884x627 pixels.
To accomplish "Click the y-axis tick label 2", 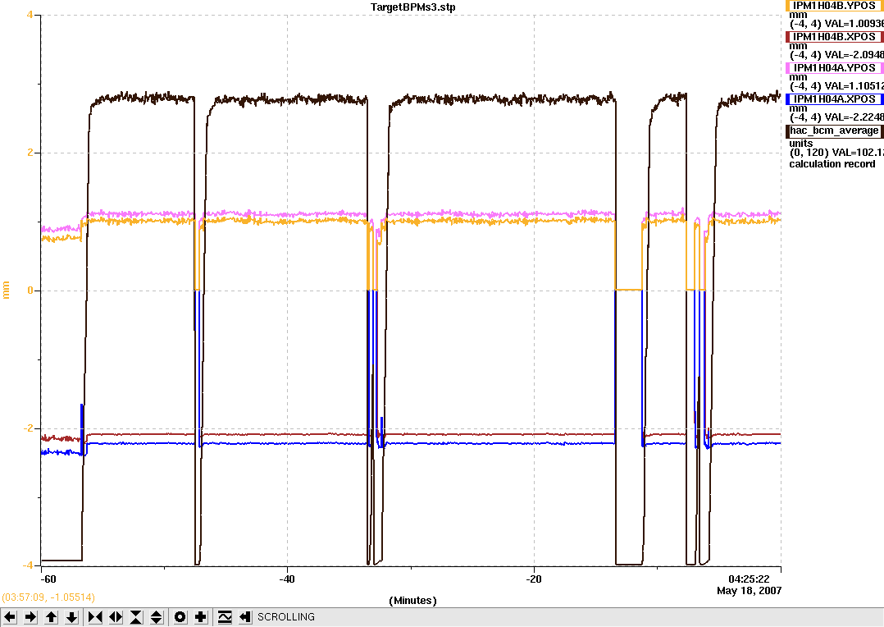I will click(x=30, y=153).
